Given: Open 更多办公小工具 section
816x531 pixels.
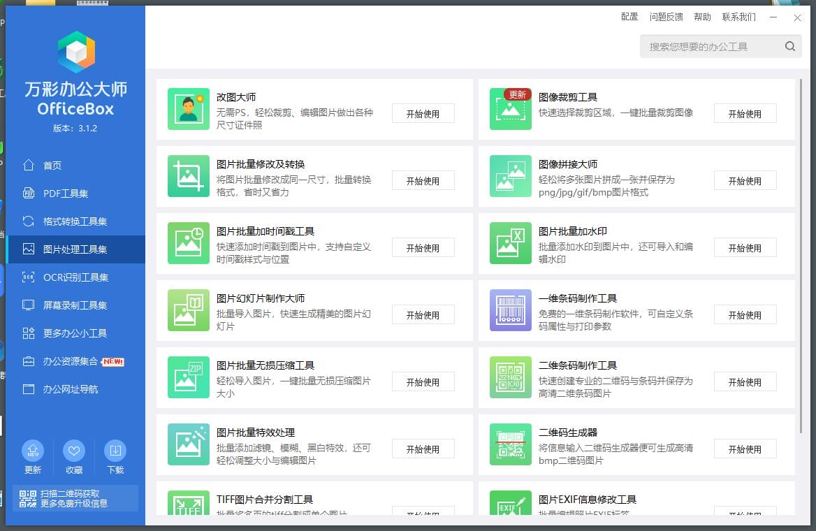Looking at the screenshot, I should (76, 333).
